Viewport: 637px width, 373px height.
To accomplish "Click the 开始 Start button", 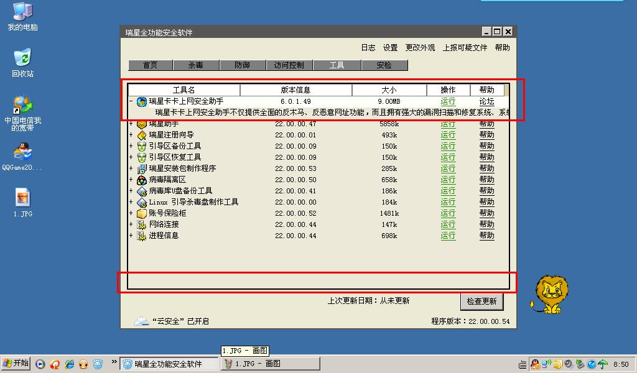I will coord(16,363).
